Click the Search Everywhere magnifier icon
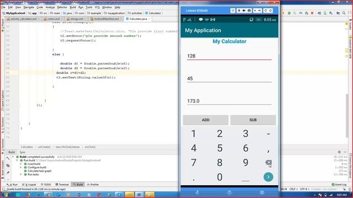The image size is (353, 198). (x=344, y=13)
